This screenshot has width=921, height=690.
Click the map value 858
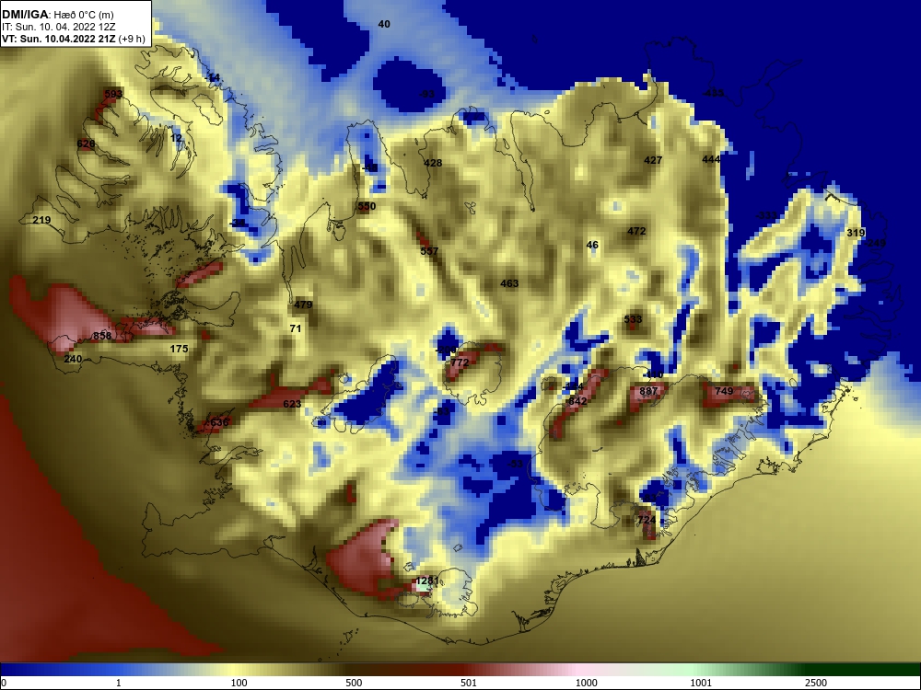coord(102,336)
